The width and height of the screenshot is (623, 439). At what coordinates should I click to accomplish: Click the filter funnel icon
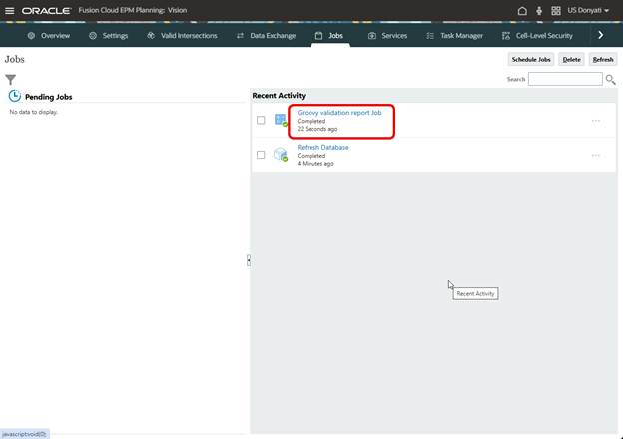[x=11, y=79]
